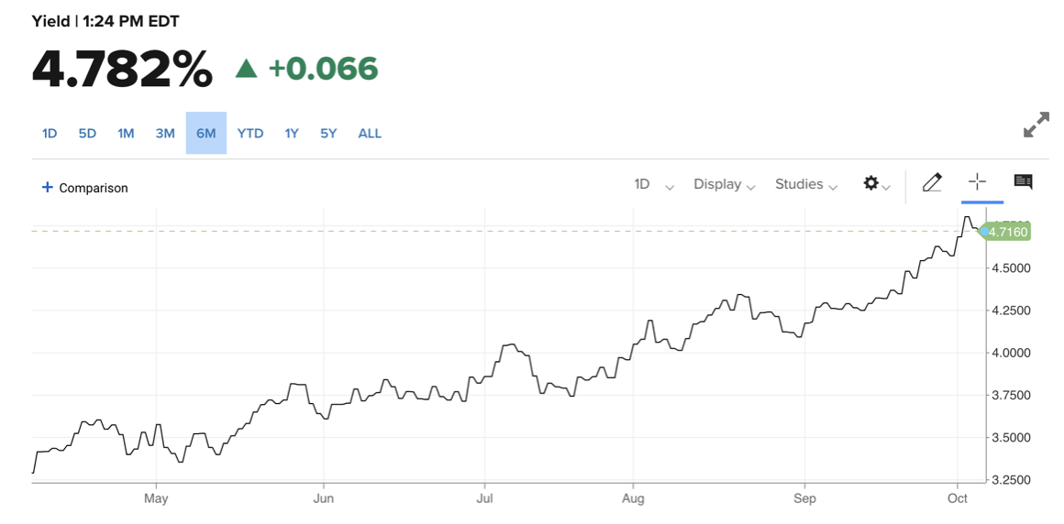Viewport: 1064px width, 524px height.
Task: Click the green up-triangle change indicator
Action: 246,69
